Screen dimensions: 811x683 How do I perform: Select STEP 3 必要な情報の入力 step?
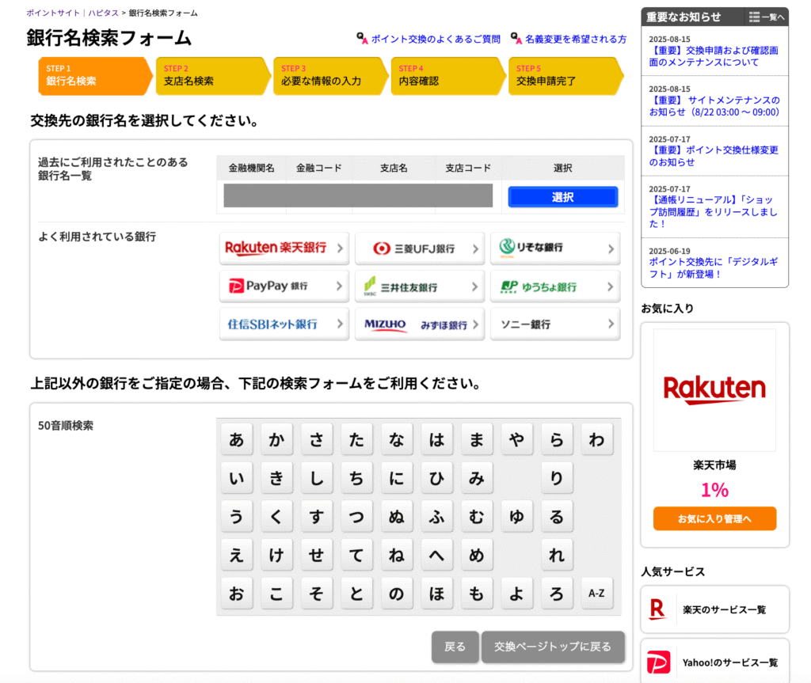click(x=330, y=76)
